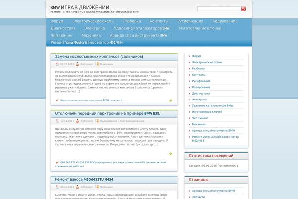Click calendar icon of the 10.11.2011 post
This screenshot has height=199, width=298.
(x=57, y=121)
